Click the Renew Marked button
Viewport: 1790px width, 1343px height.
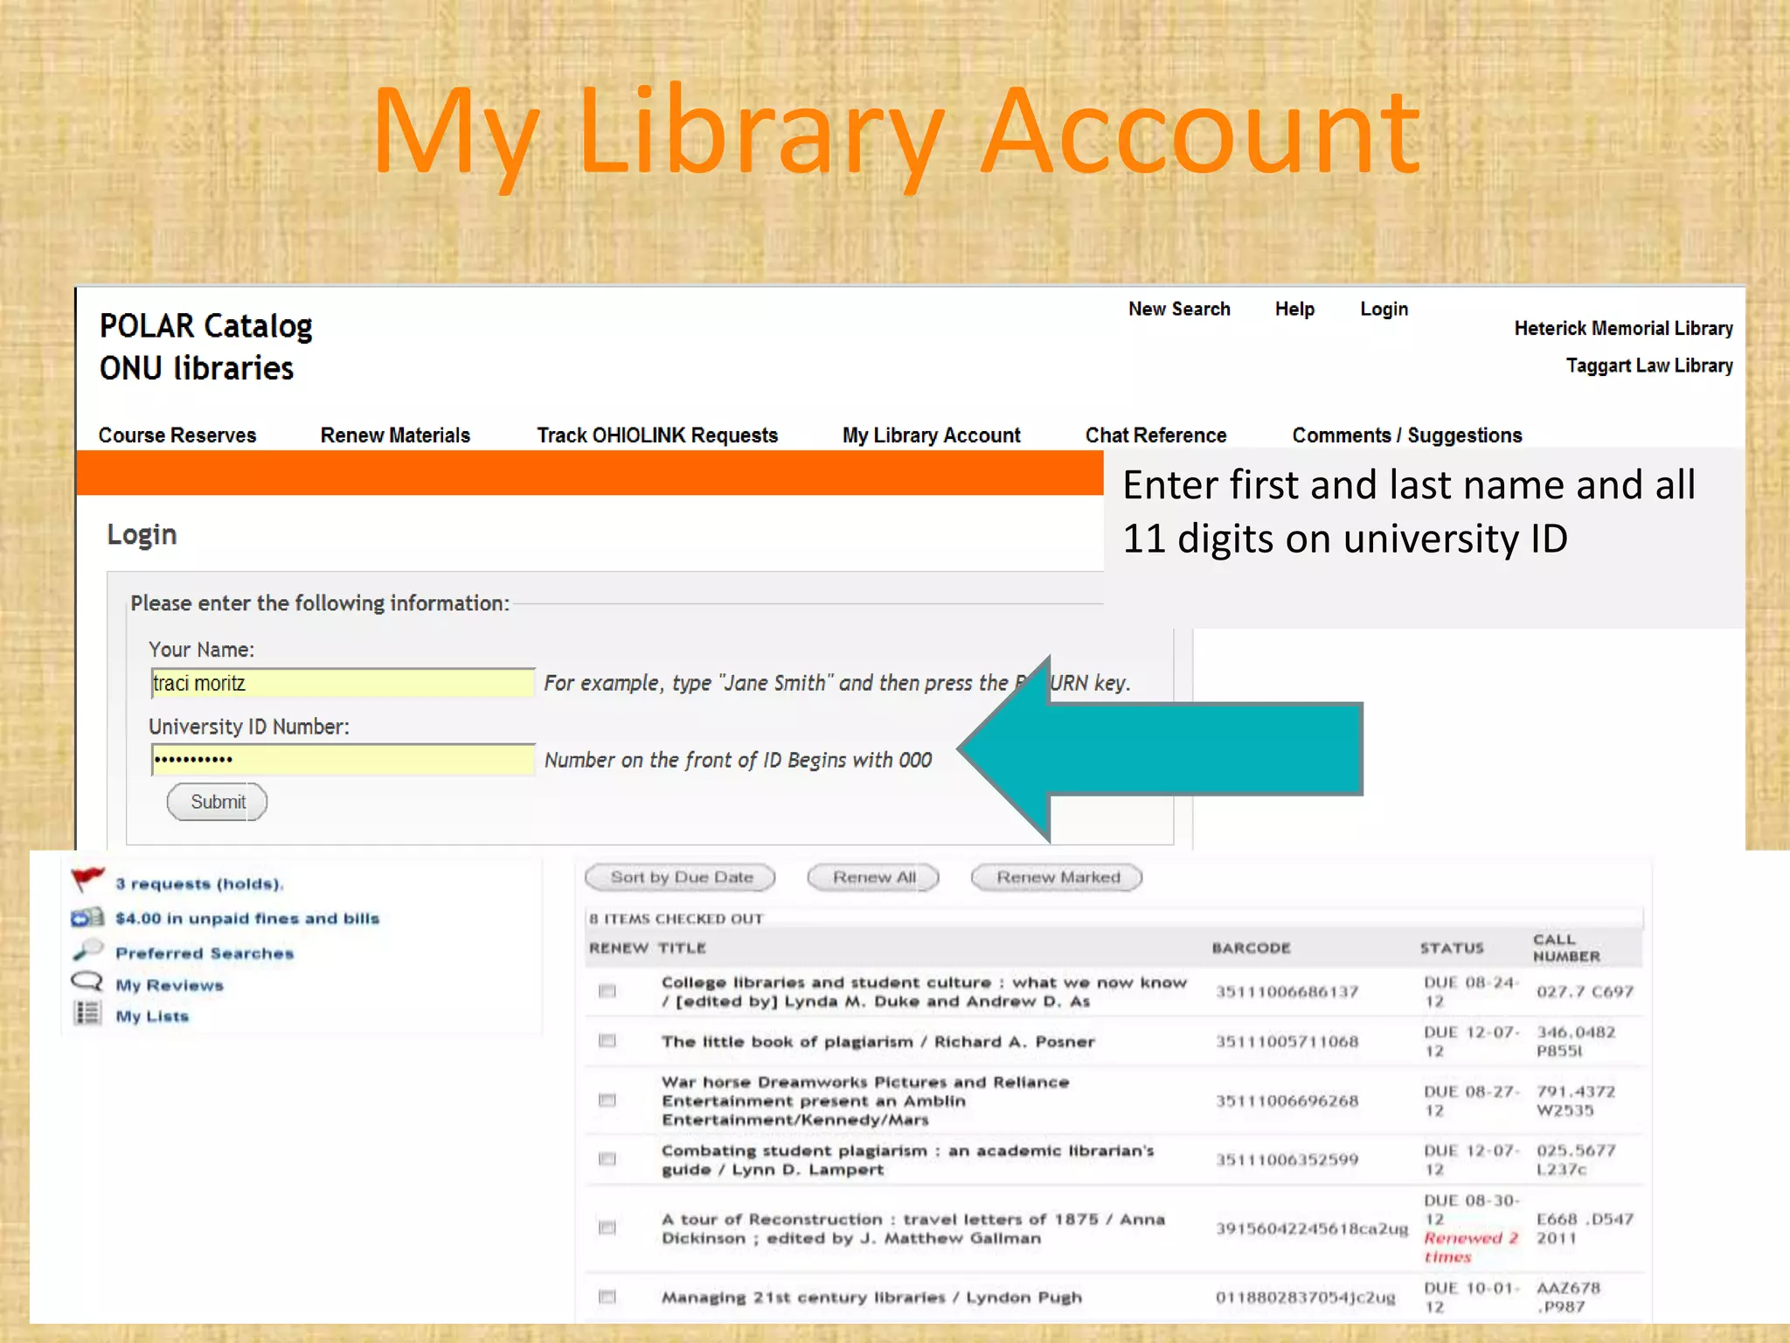point(1058,877)
